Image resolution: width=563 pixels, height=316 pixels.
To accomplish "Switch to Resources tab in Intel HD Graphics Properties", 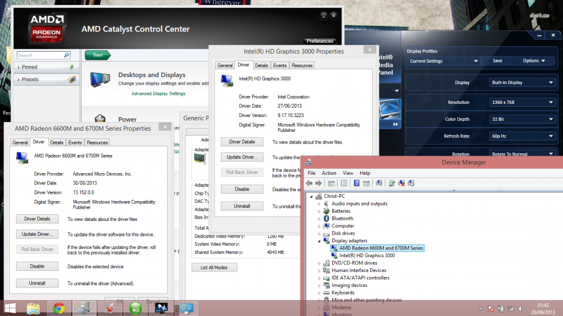I will 302,65.
